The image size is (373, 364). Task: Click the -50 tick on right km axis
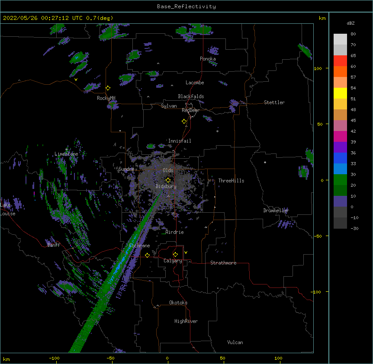(318, 236)
